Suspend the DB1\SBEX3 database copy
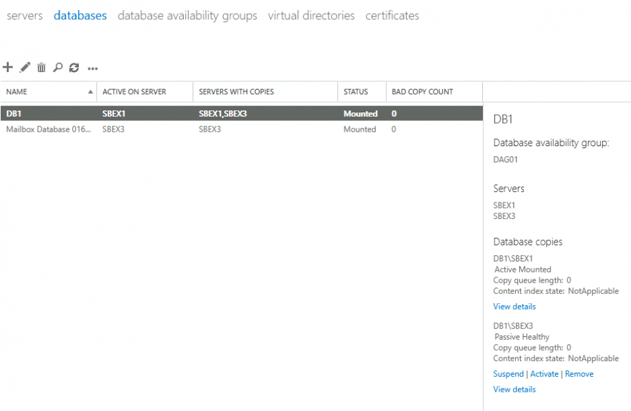This screenshot has height=411, width=631. [508, 373]
